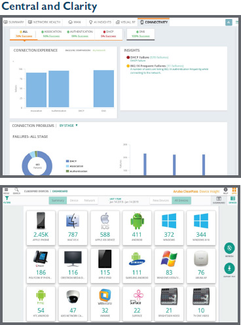Click the Summary button in ClearPass
Image resolution: width=241 pixels, height=325 pixels.
(58, 200)
